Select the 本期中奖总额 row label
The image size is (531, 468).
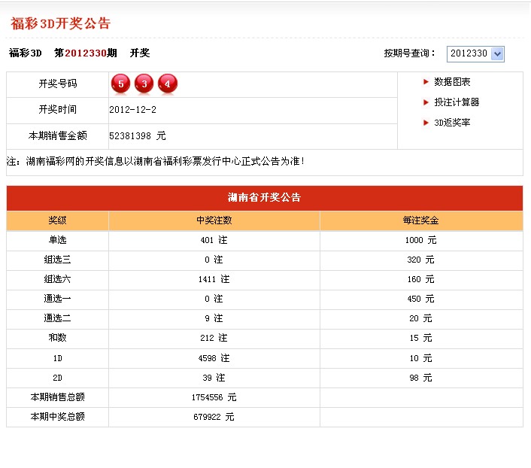click(58, 417)
